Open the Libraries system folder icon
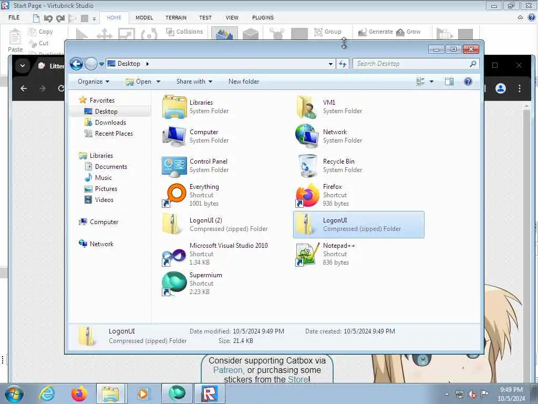The height and width of the screenshot is (404, 538). click(174, 107)
